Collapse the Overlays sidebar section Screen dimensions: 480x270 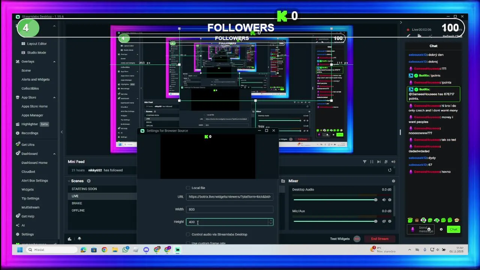[x=54, y=62]
